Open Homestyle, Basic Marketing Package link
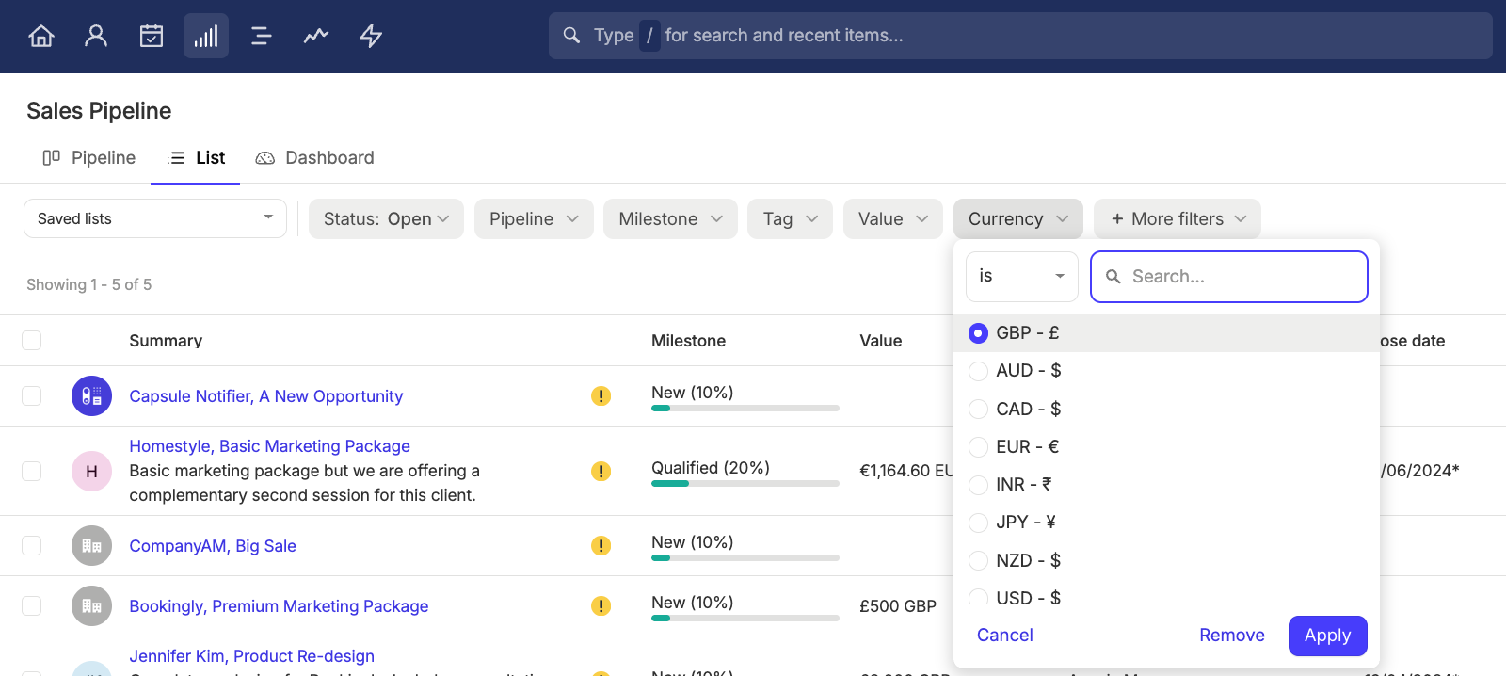Viewport: 1506px width, 676px height. (269, 446)
